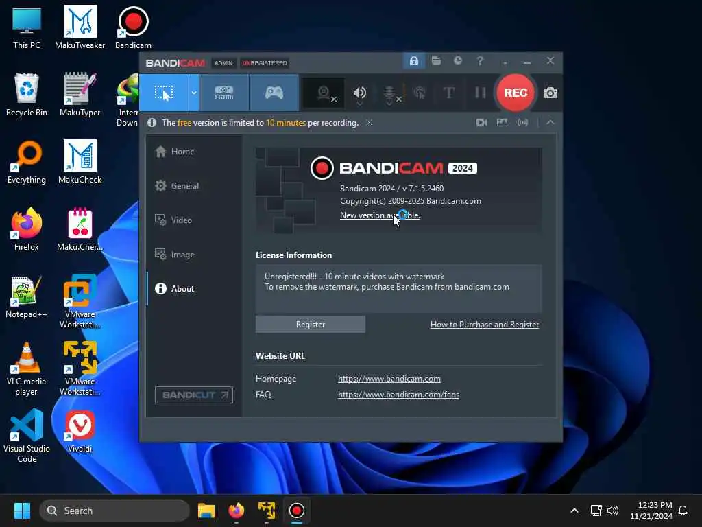This screenshot has width=702, height=527.
Task: Open the Windows Start menu
Action: click(x=22, y=511)
